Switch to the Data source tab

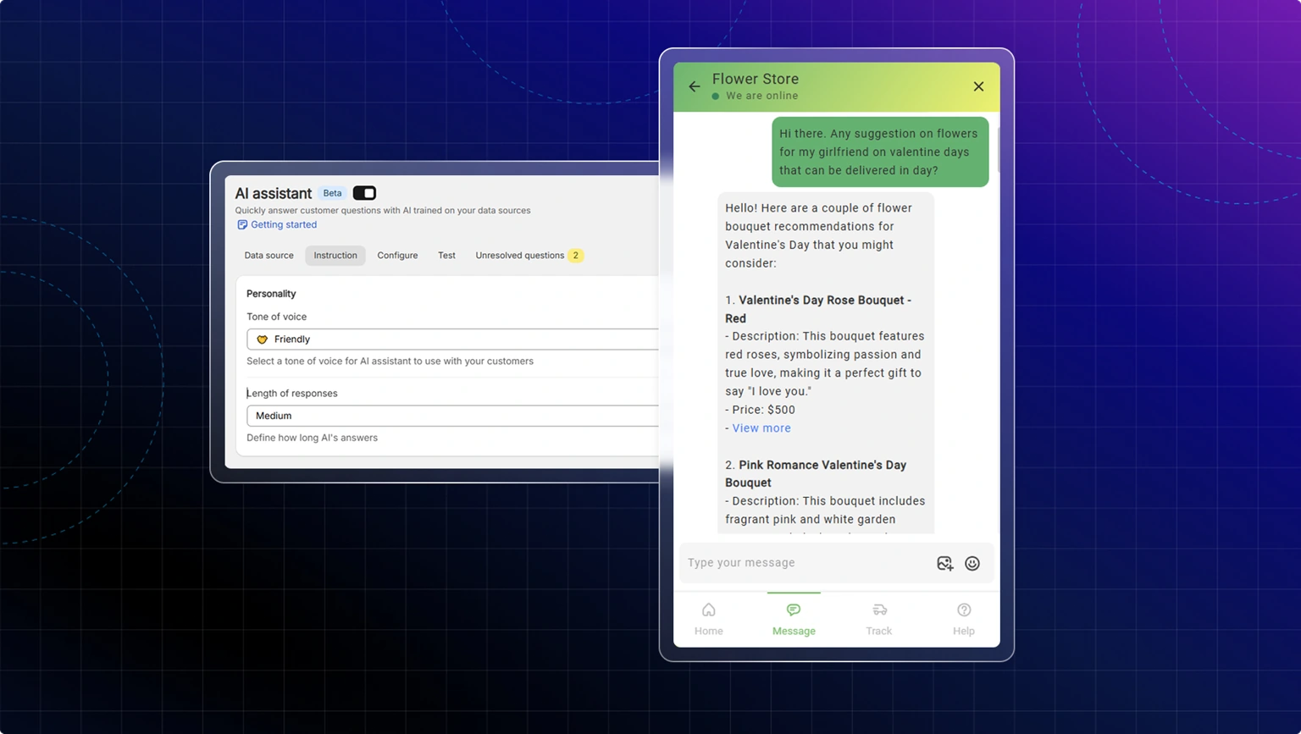(x=269, y=256)
